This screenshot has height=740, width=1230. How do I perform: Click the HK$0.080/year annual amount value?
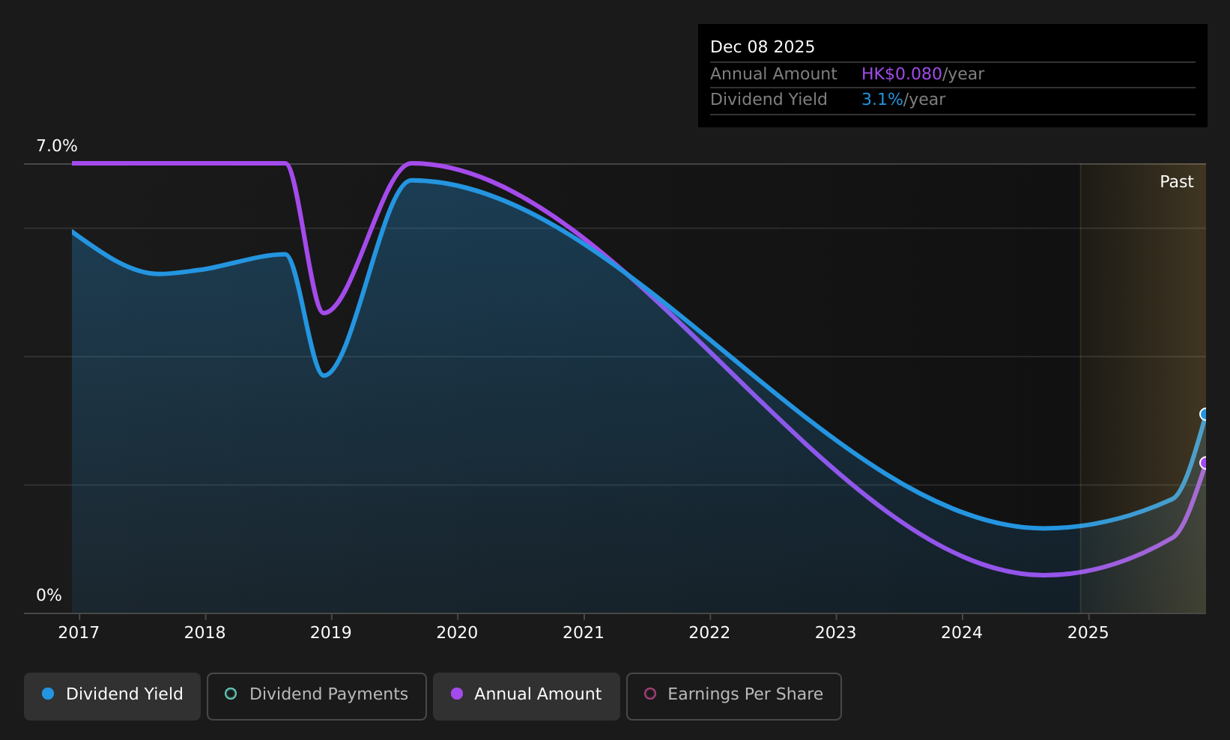[x=923, y=74]
